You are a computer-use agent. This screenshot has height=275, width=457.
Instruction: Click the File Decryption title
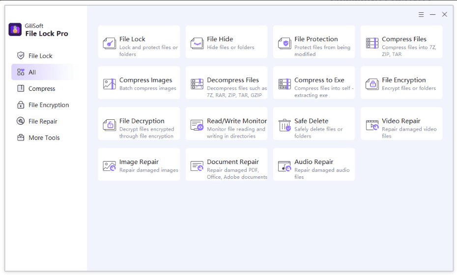click(x=142, y=121)
